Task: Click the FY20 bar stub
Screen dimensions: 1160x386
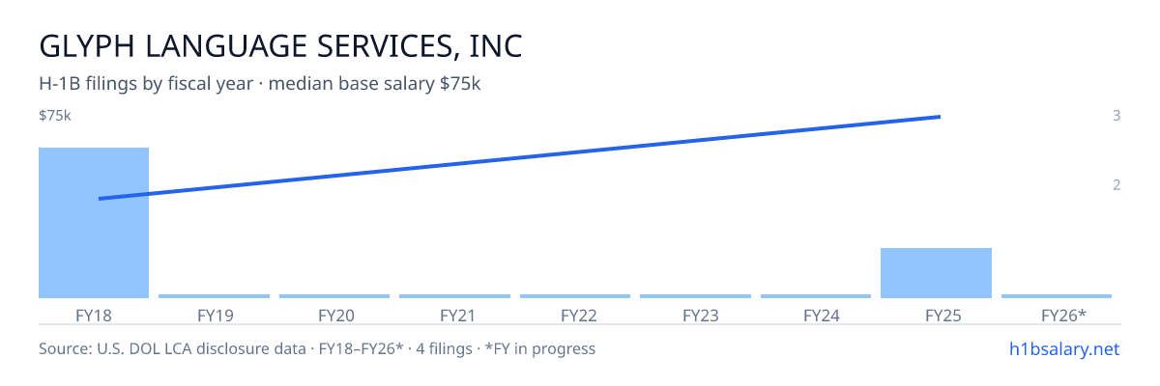Action: click(x=334, y=296)
